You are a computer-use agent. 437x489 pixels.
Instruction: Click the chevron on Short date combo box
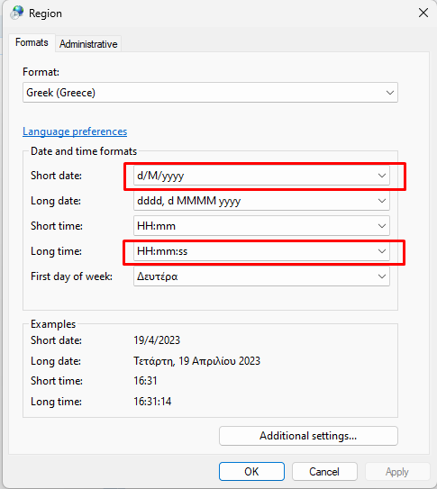382,176
